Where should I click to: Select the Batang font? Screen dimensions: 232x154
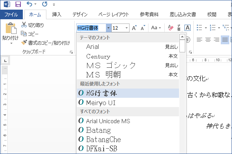128,130
